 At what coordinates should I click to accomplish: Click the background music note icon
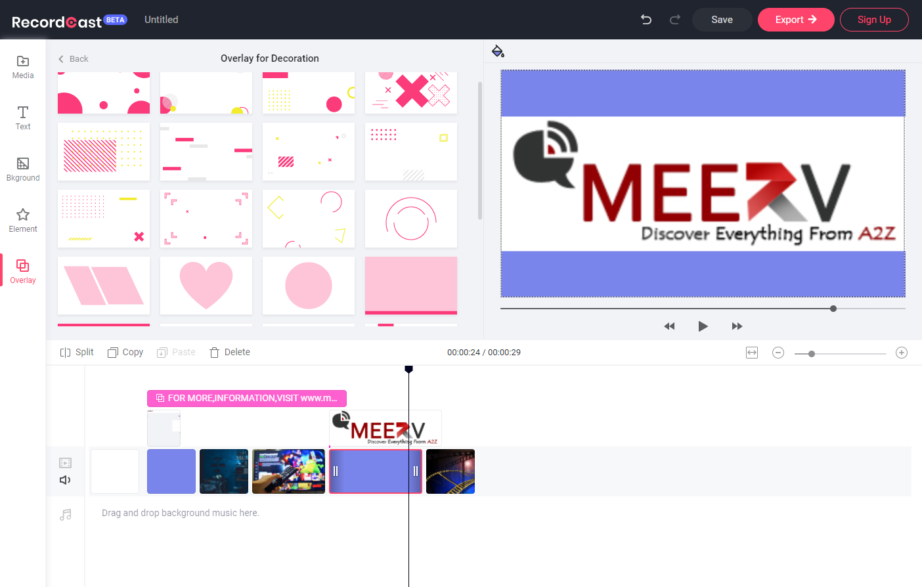[x=66, y=515]
